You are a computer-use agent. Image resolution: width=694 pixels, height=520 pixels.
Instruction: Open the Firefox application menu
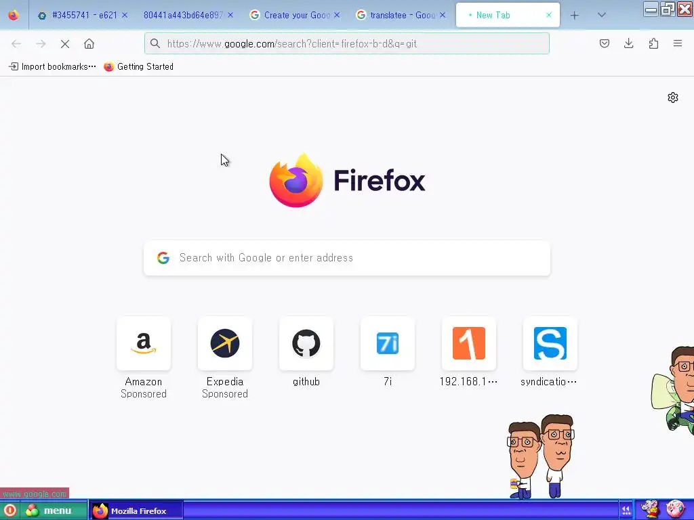678,43
